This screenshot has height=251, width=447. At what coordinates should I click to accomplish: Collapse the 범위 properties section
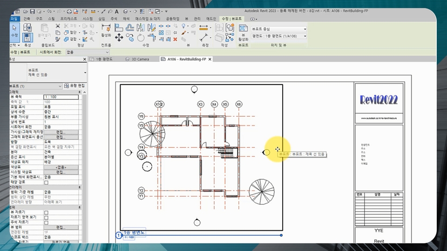[x=80, y=207]
